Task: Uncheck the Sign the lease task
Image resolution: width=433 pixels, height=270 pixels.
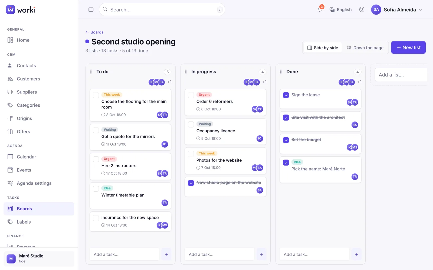Action: 286,95
